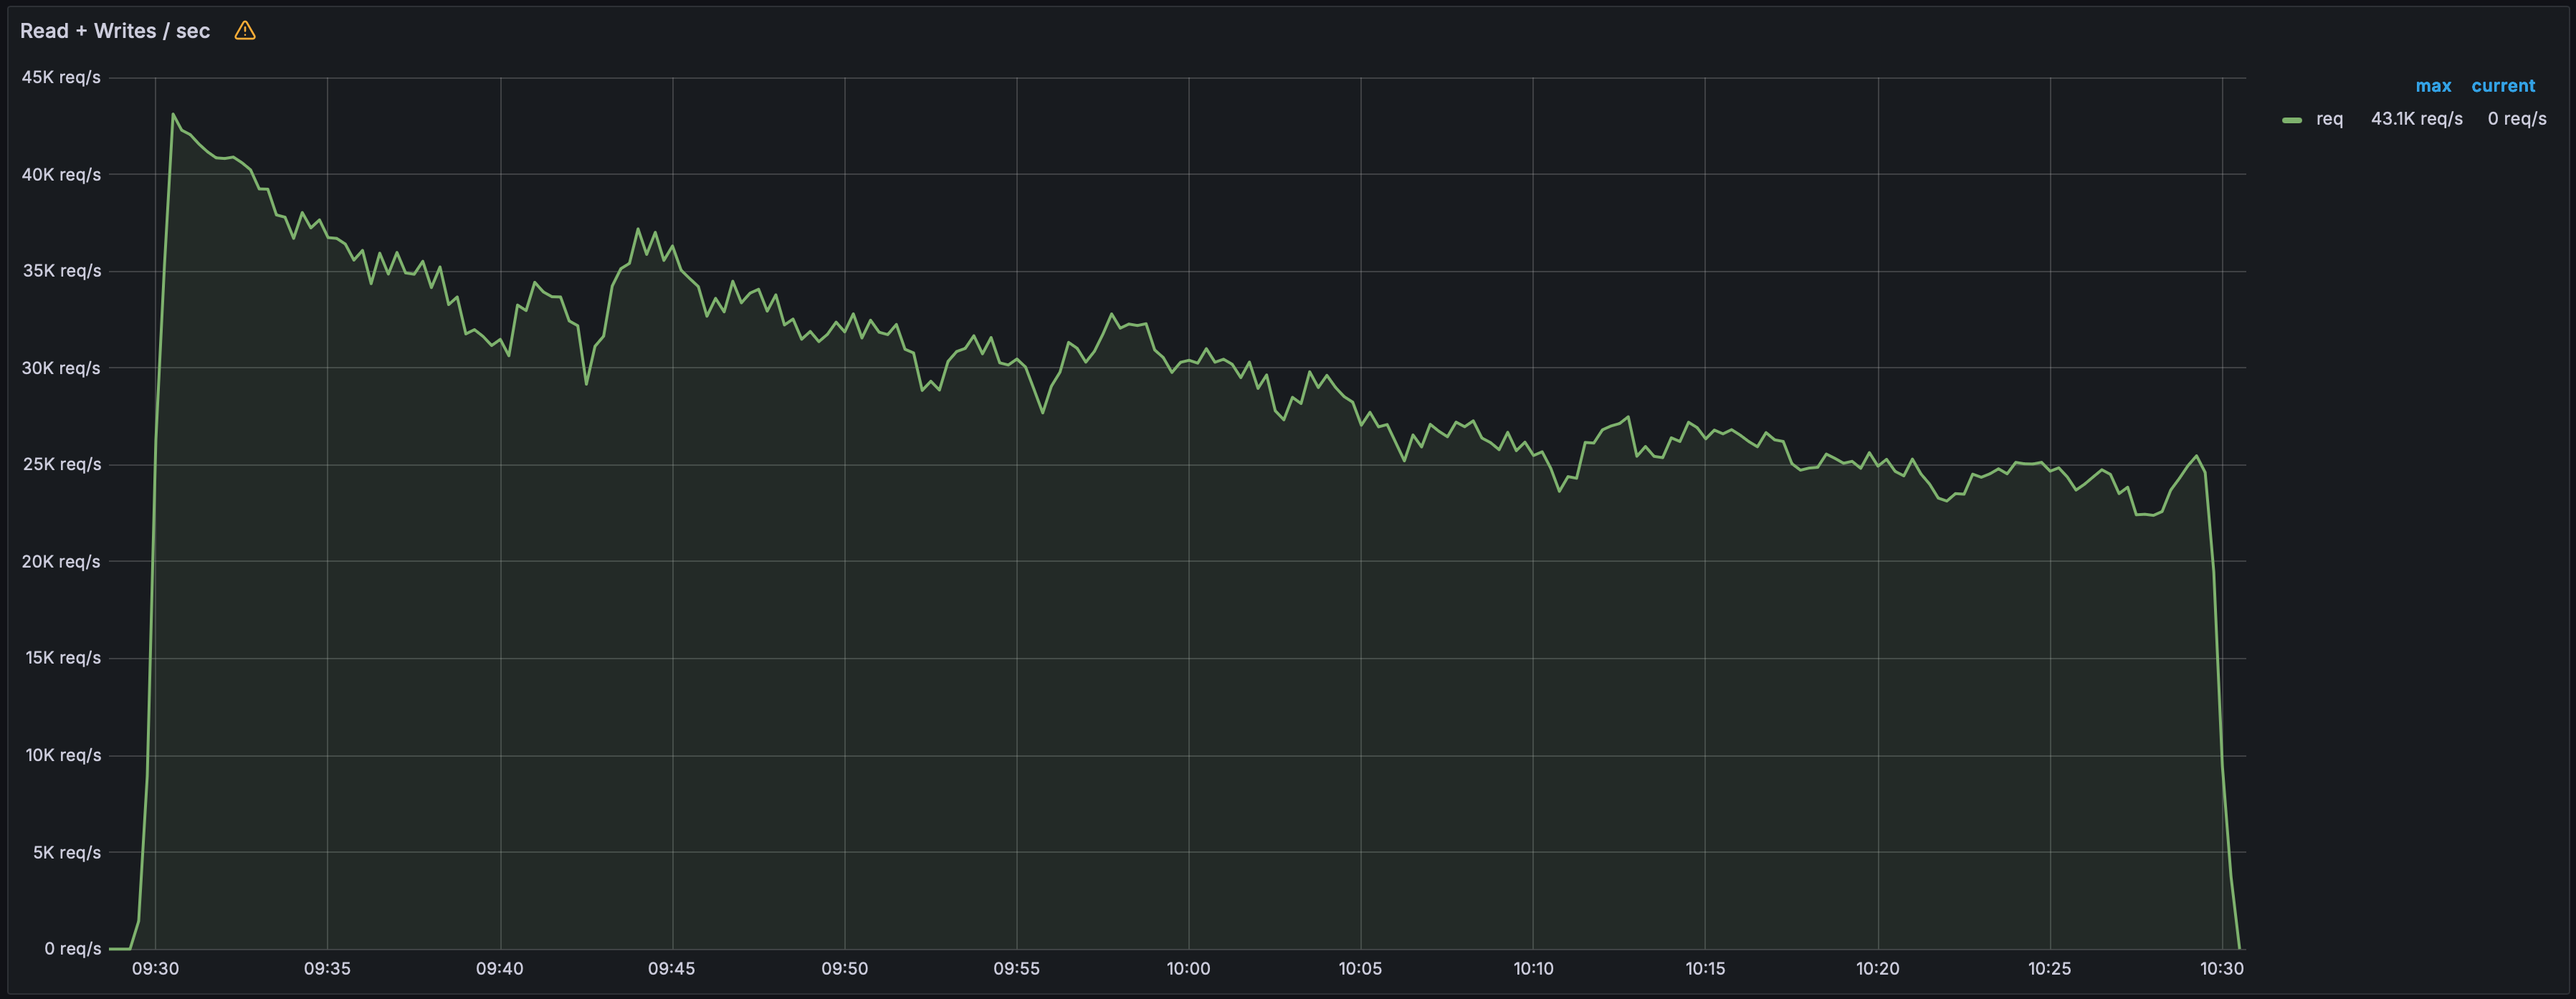Click the 10:15 time axis label
2576x999 pixels.
[x=1705, y=968]
